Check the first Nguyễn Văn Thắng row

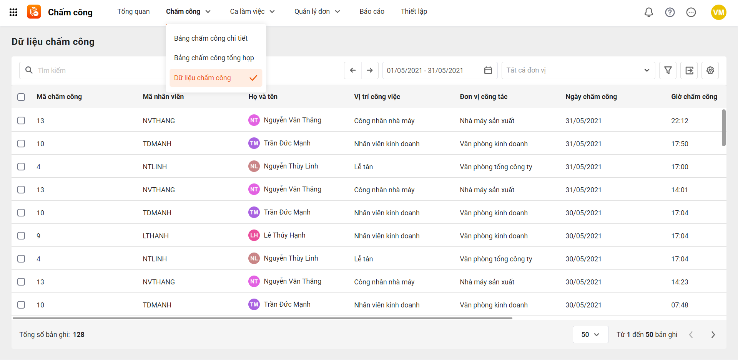pos(21,121)
